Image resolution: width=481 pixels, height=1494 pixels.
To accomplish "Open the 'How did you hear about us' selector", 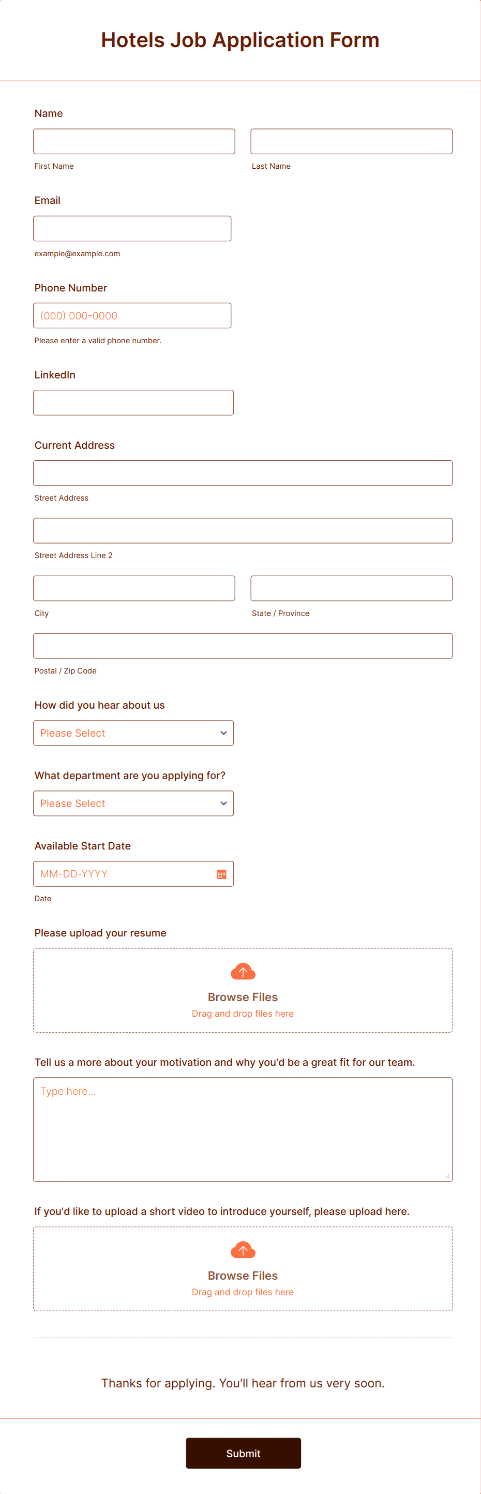I will (133, 733).
